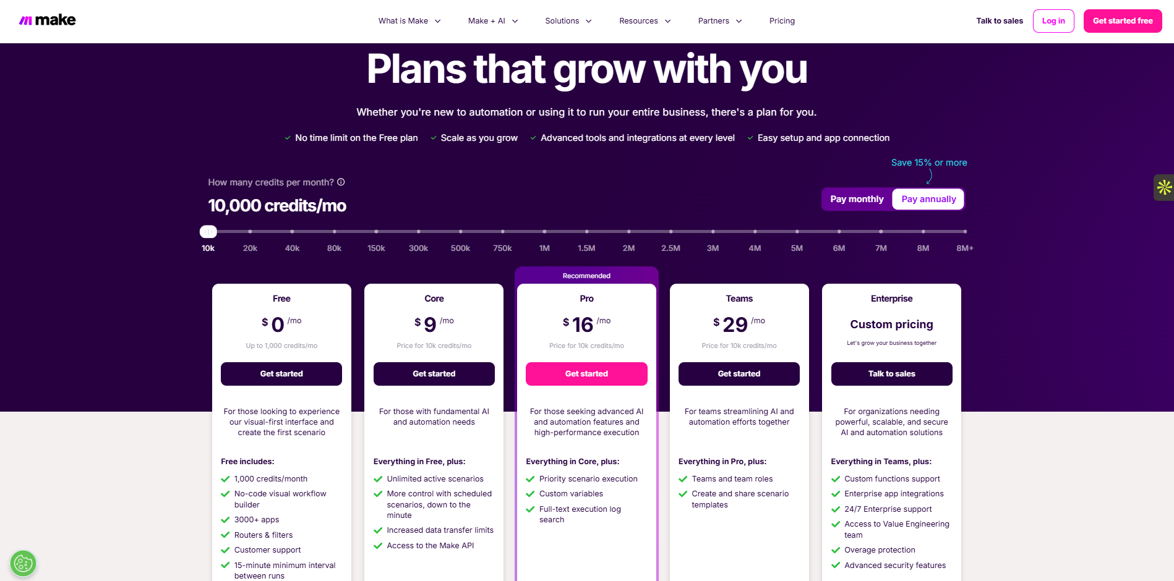Viewport: 1174px width, 581px height.
Task: Open the info icon next to credits question
Action: point(341,182)
